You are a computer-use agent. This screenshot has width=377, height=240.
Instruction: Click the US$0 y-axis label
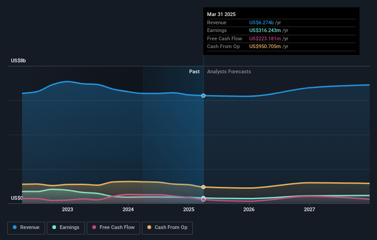[x=17, y=198]
